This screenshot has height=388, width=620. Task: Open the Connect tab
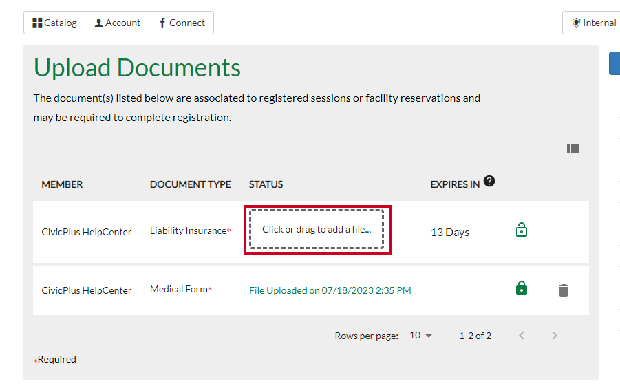click(182, 23)
